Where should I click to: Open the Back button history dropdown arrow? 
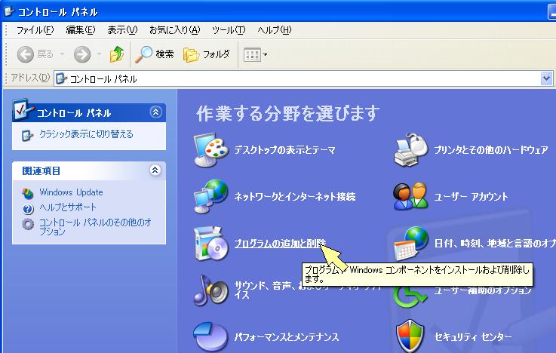click(x=63, y=54)
